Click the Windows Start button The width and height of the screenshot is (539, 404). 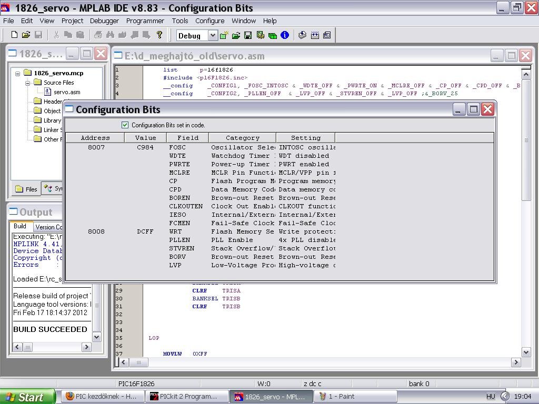(x=27, y=397)
